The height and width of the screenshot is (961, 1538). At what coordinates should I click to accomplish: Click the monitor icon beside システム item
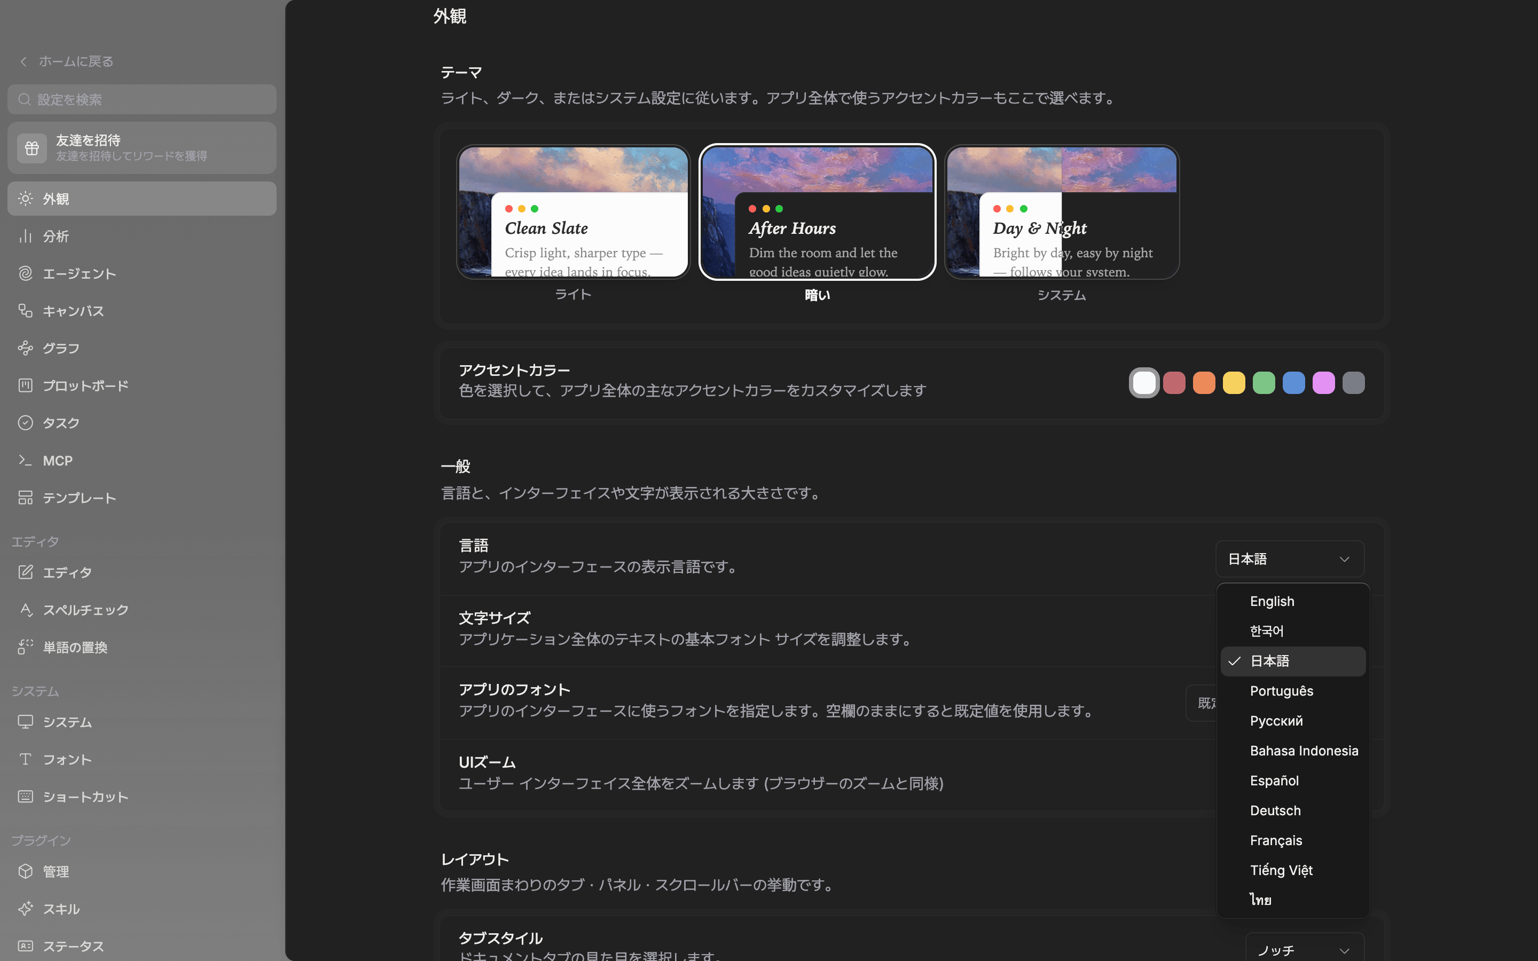(26, 722)
